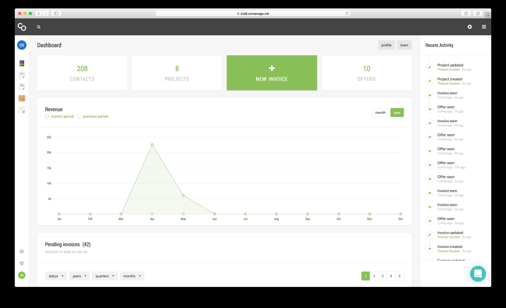Open the hamburger menu in the top bar

[x=484, y=26]
